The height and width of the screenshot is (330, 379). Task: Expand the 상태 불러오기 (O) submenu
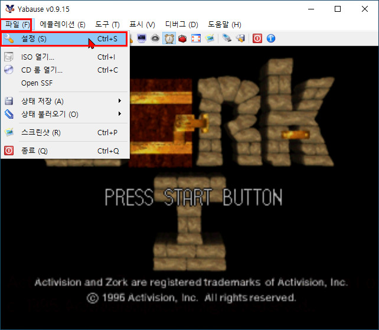point(64,114)
